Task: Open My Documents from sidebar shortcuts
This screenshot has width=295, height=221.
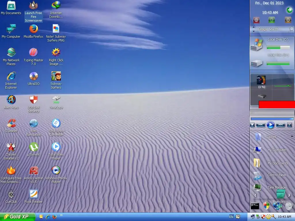Action: tap(271, 163)
